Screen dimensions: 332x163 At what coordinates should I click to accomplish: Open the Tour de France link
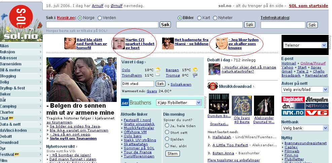(138, 152)
